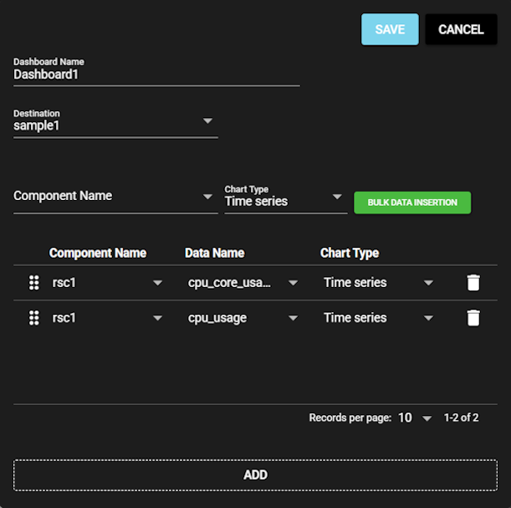The height and width of the screenshot is (508, 511).
Task: Click the Bulk Data Insertion button
Action: tap(412, 203)
